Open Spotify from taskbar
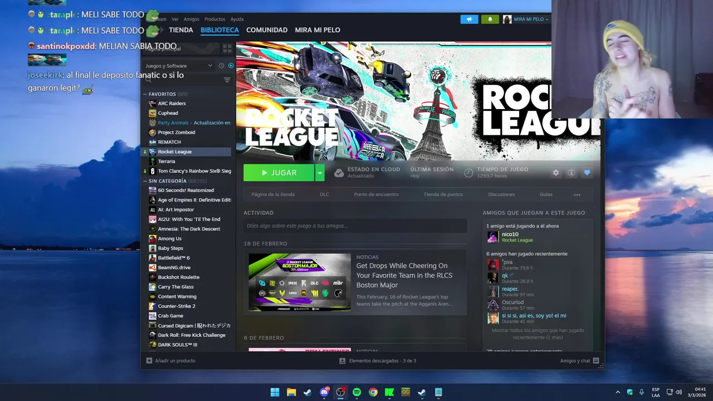 click(356, 392)
